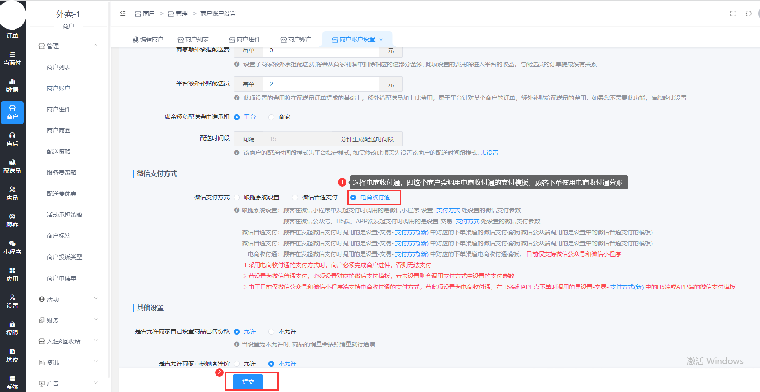760x392 pixels.
Task: Collapse the 管理 menu group
Action: [x=68, y=46]
